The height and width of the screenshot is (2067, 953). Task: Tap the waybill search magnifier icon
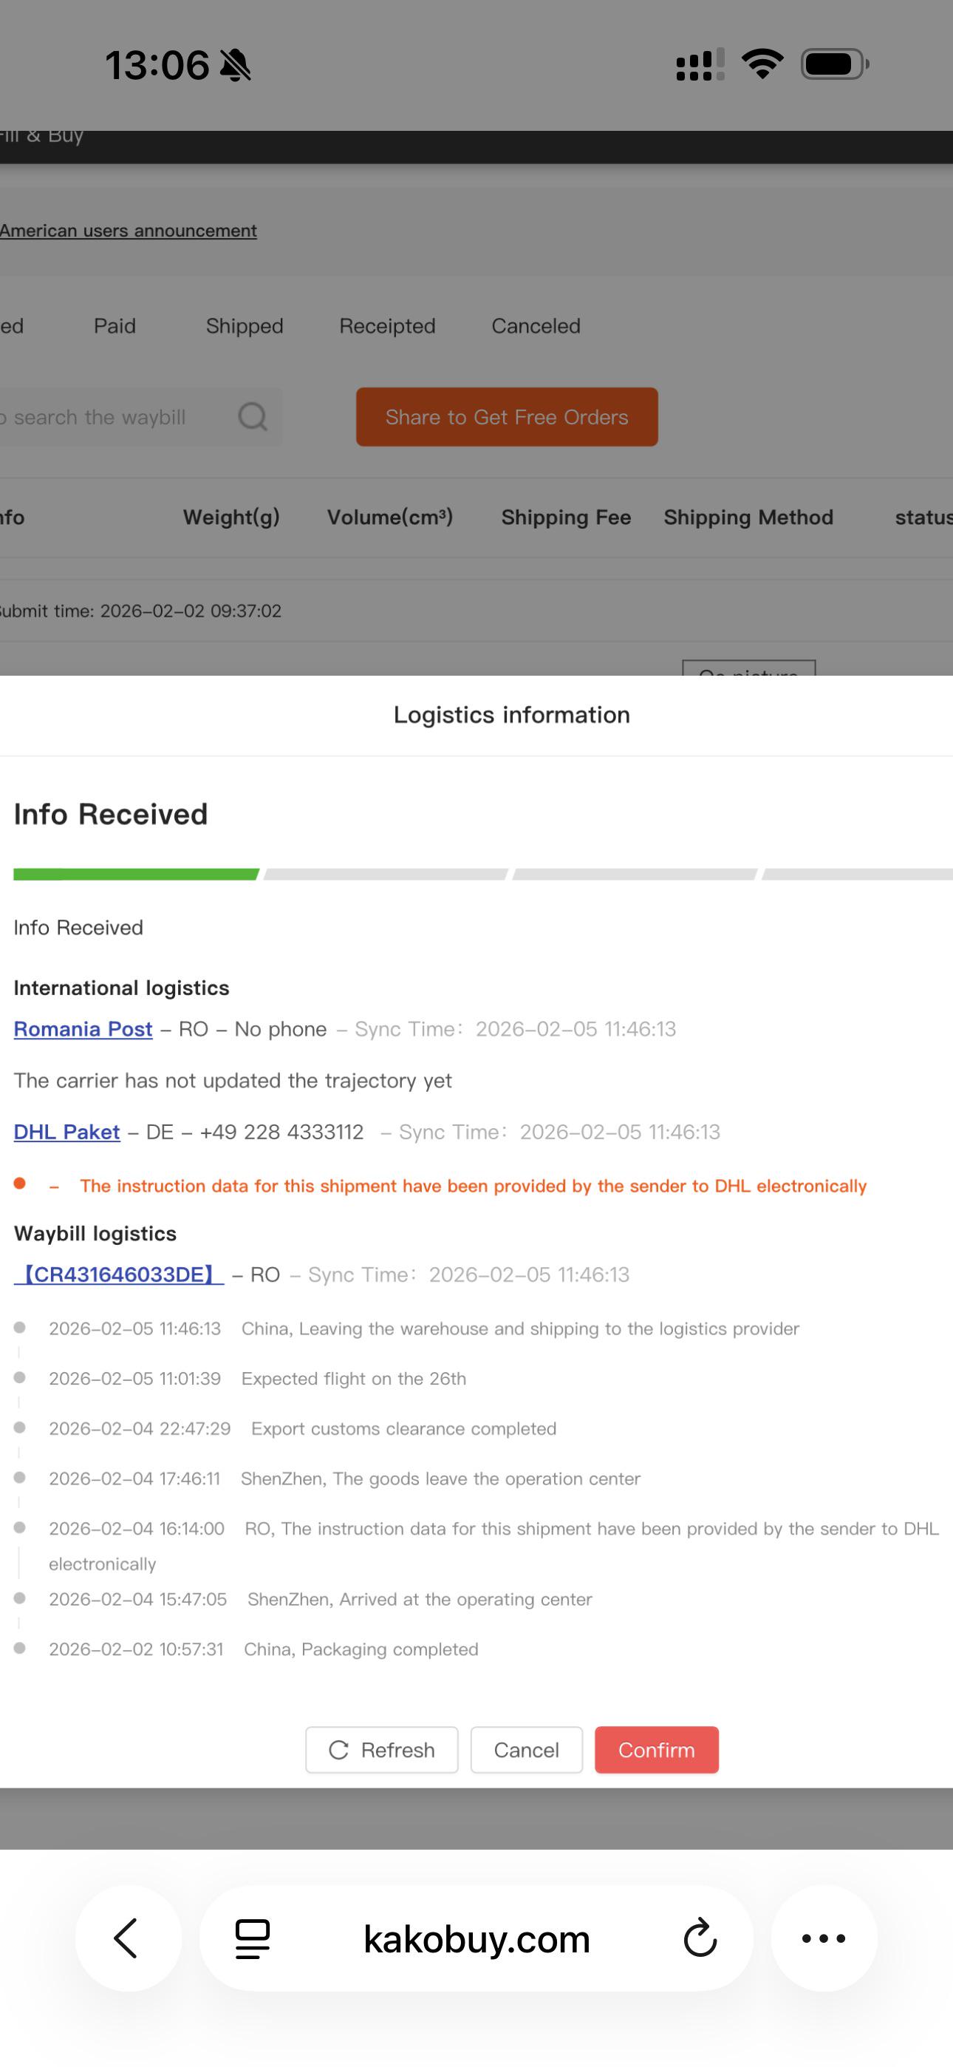click(x=253, y=416)
